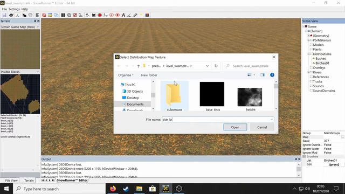Image resolution: width=345 pixels, height=194 pixels.
Task: Click the dark terrain toolbar icon beside Save
Action: pos(11,15)
